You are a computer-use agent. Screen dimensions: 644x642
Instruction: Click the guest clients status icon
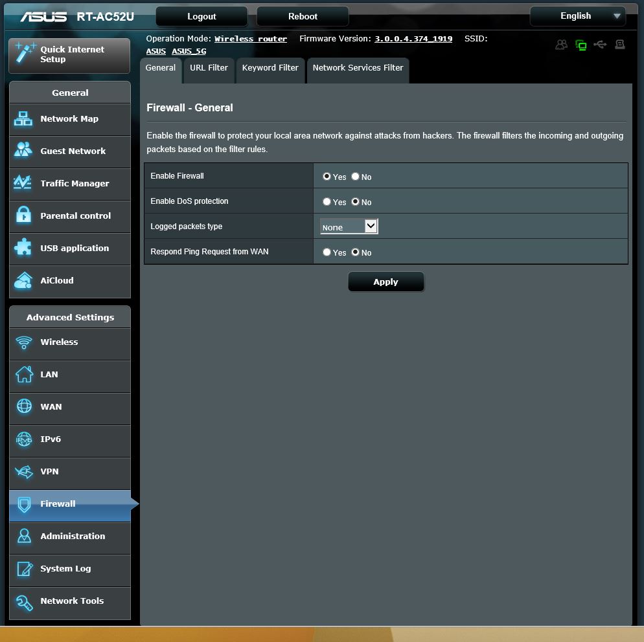point(562,44)
